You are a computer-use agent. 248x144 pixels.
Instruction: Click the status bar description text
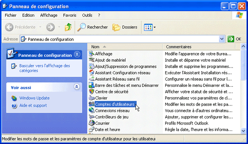point(79,139)
